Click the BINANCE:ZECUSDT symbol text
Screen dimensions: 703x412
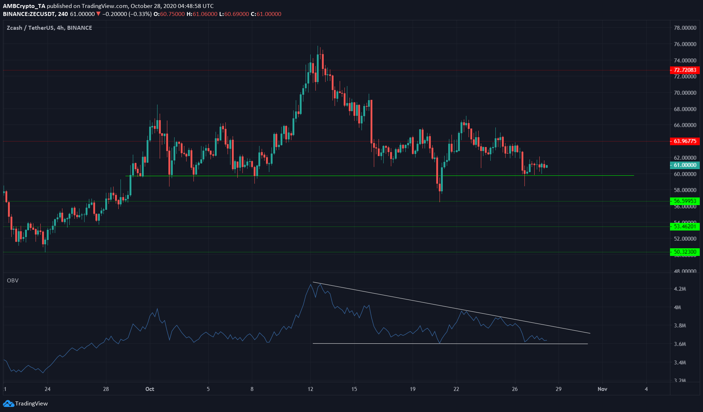[x=29, y=14]
